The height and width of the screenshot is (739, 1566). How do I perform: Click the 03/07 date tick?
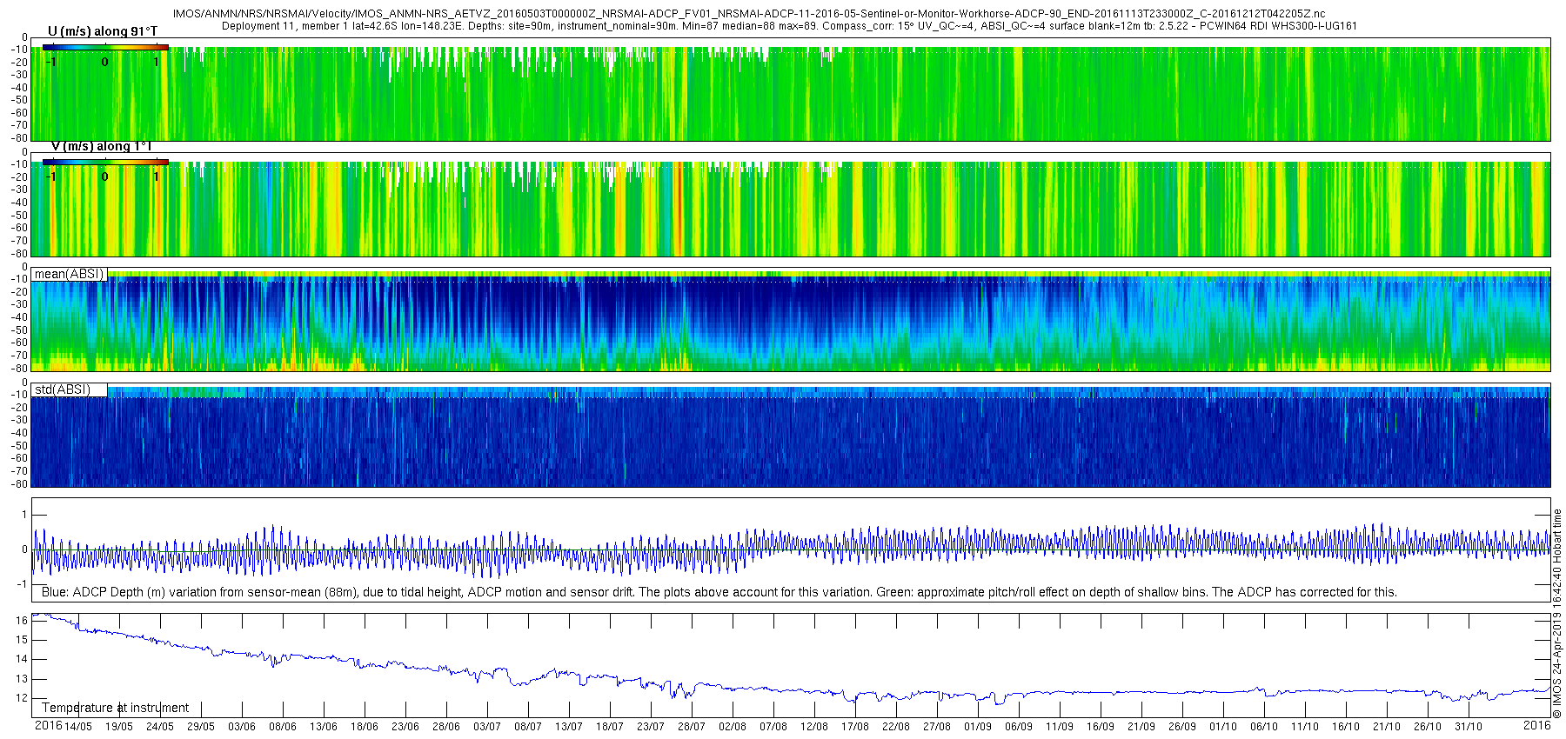tap(486, 727)
